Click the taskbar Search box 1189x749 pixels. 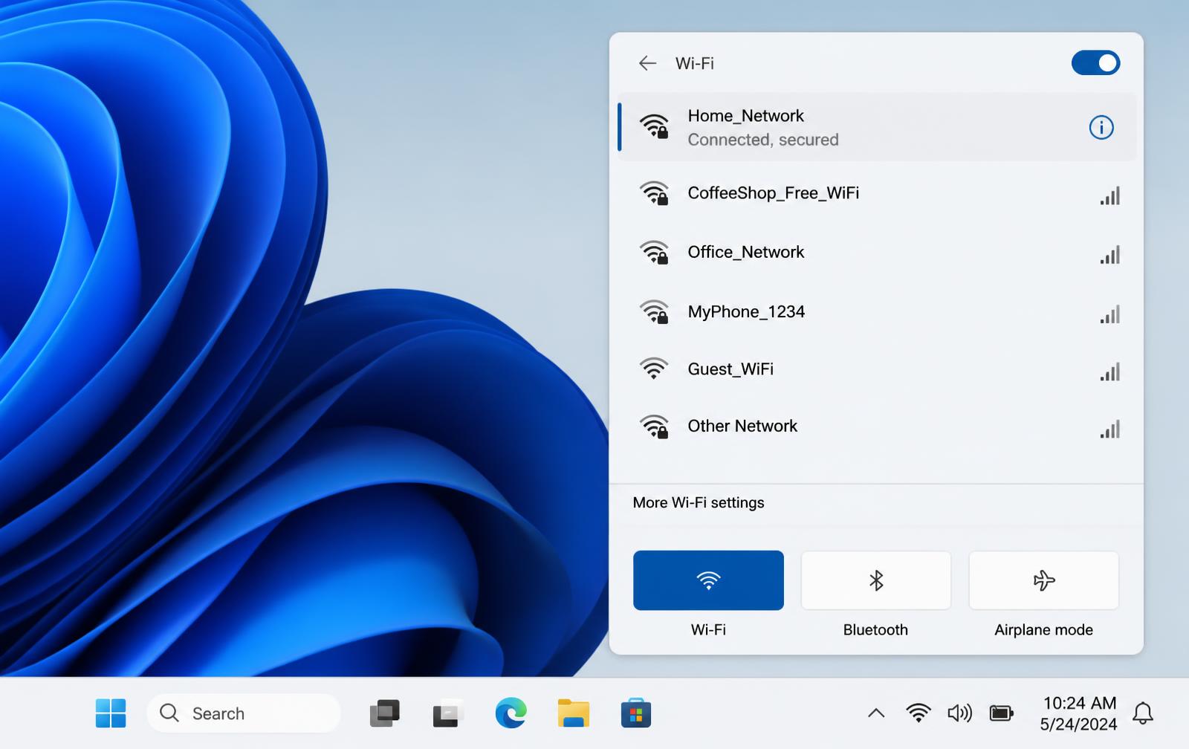tap(244, 713)
